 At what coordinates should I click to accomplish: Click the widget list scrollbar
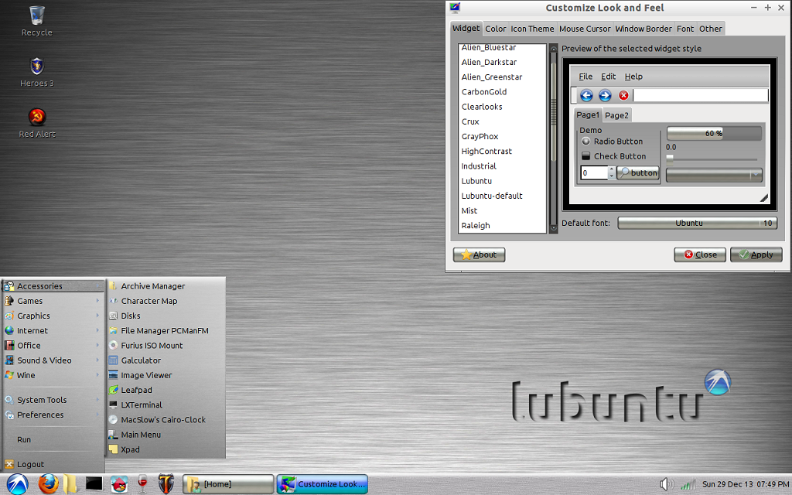[x=553, y=138]
